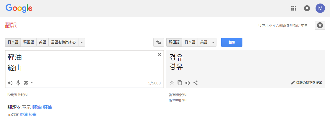This screenshot has width=330, height=119.
Task: Open the Japanese input method dropdown
Action: 28,83
